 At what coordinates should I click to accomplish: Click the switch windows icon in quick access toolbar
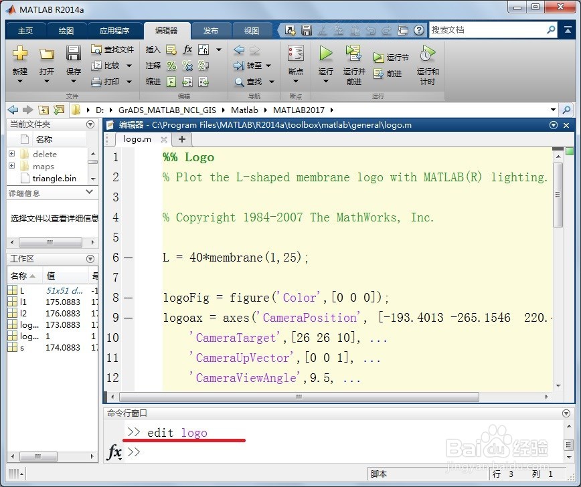[403, 30]
